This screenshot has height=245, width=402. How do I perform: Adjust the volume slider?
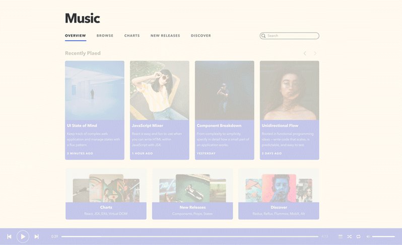pyautogui.click(x=383, y=236)
